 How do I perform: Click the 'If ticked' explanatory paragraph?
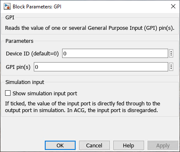82,107
